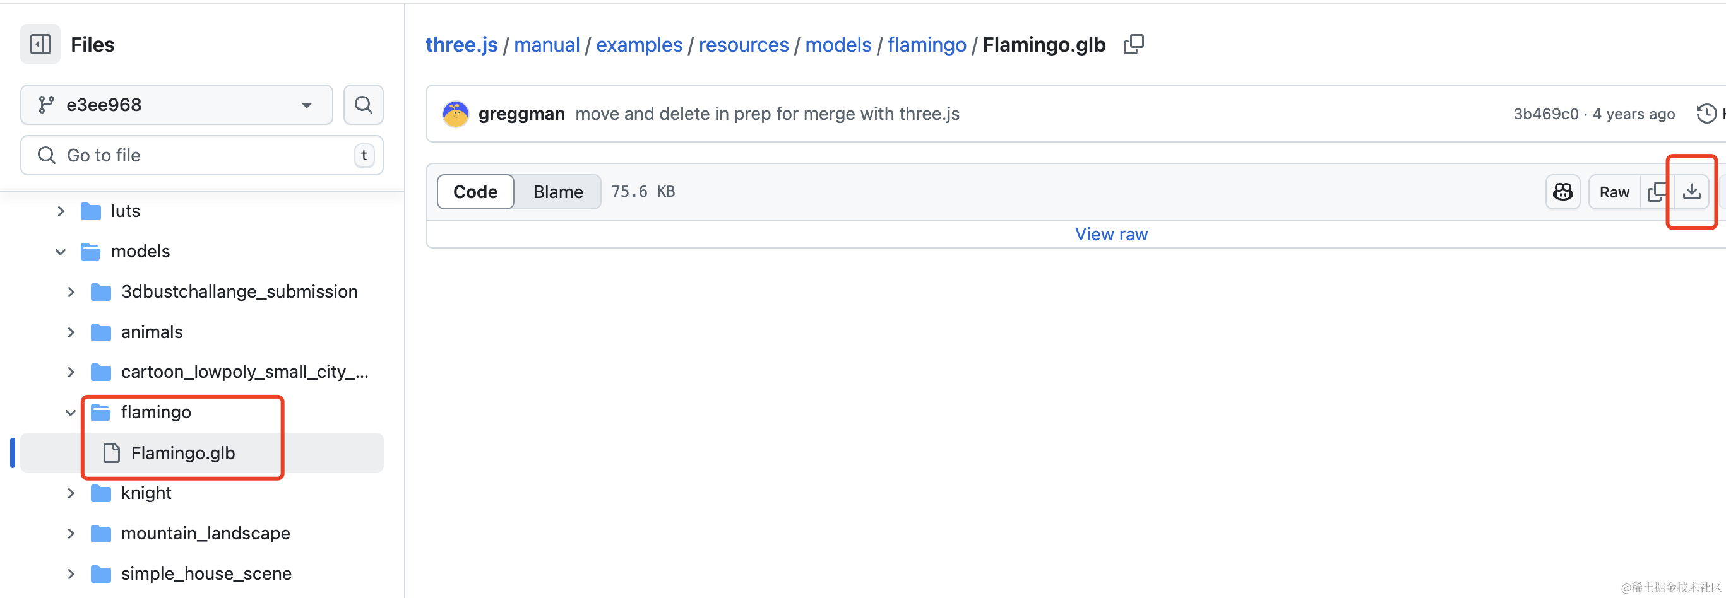This screenshot has height=598, width=1726.
Task: Copy raw file contents icon
Action: [x=1657, y=192]
